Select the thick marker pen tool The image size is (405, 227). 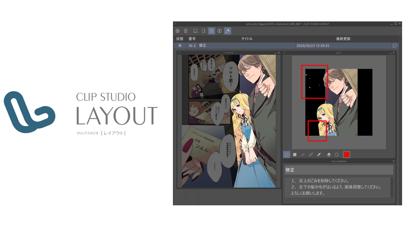(x=319, y=154)
